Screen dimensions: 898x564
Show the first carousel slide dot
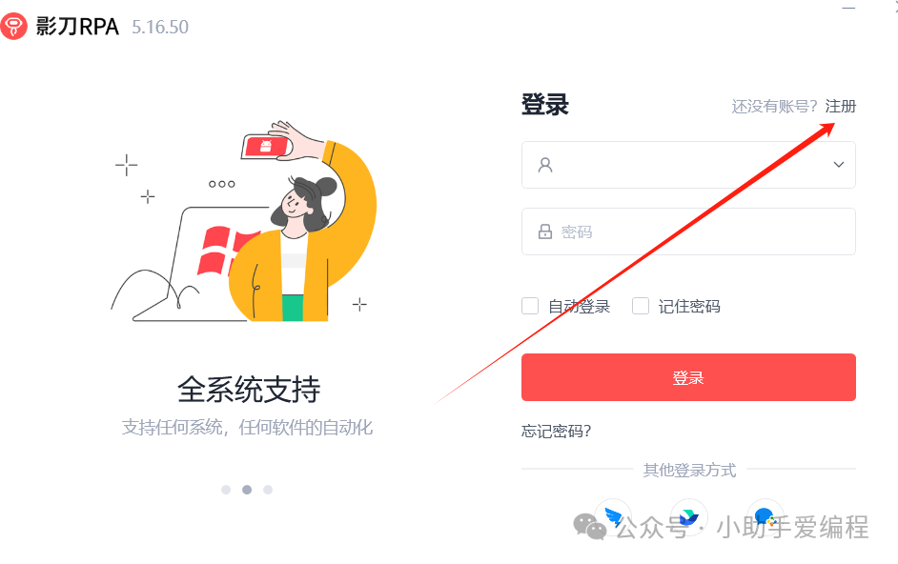point(226,490)
